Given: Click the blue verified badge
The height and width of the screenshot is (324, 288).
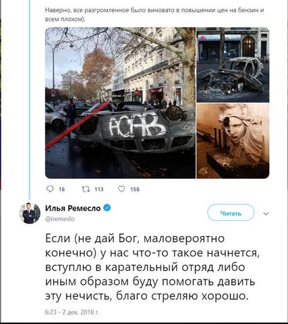Looking at the screenshot, I should tap(107, 208).
